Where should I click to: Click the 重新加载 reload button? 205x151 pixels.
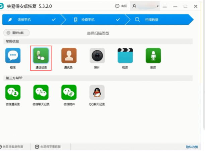click(16, 33)
